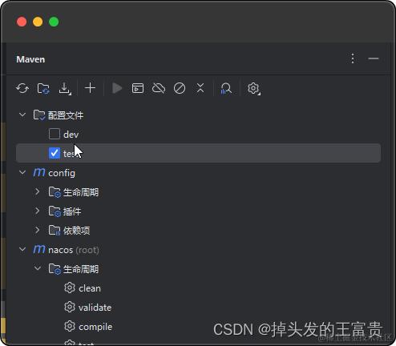Image resolution: width=396 pixels, height=346 pixels.
Task: Open Maven panel options menu
Action: coord(353,58)
